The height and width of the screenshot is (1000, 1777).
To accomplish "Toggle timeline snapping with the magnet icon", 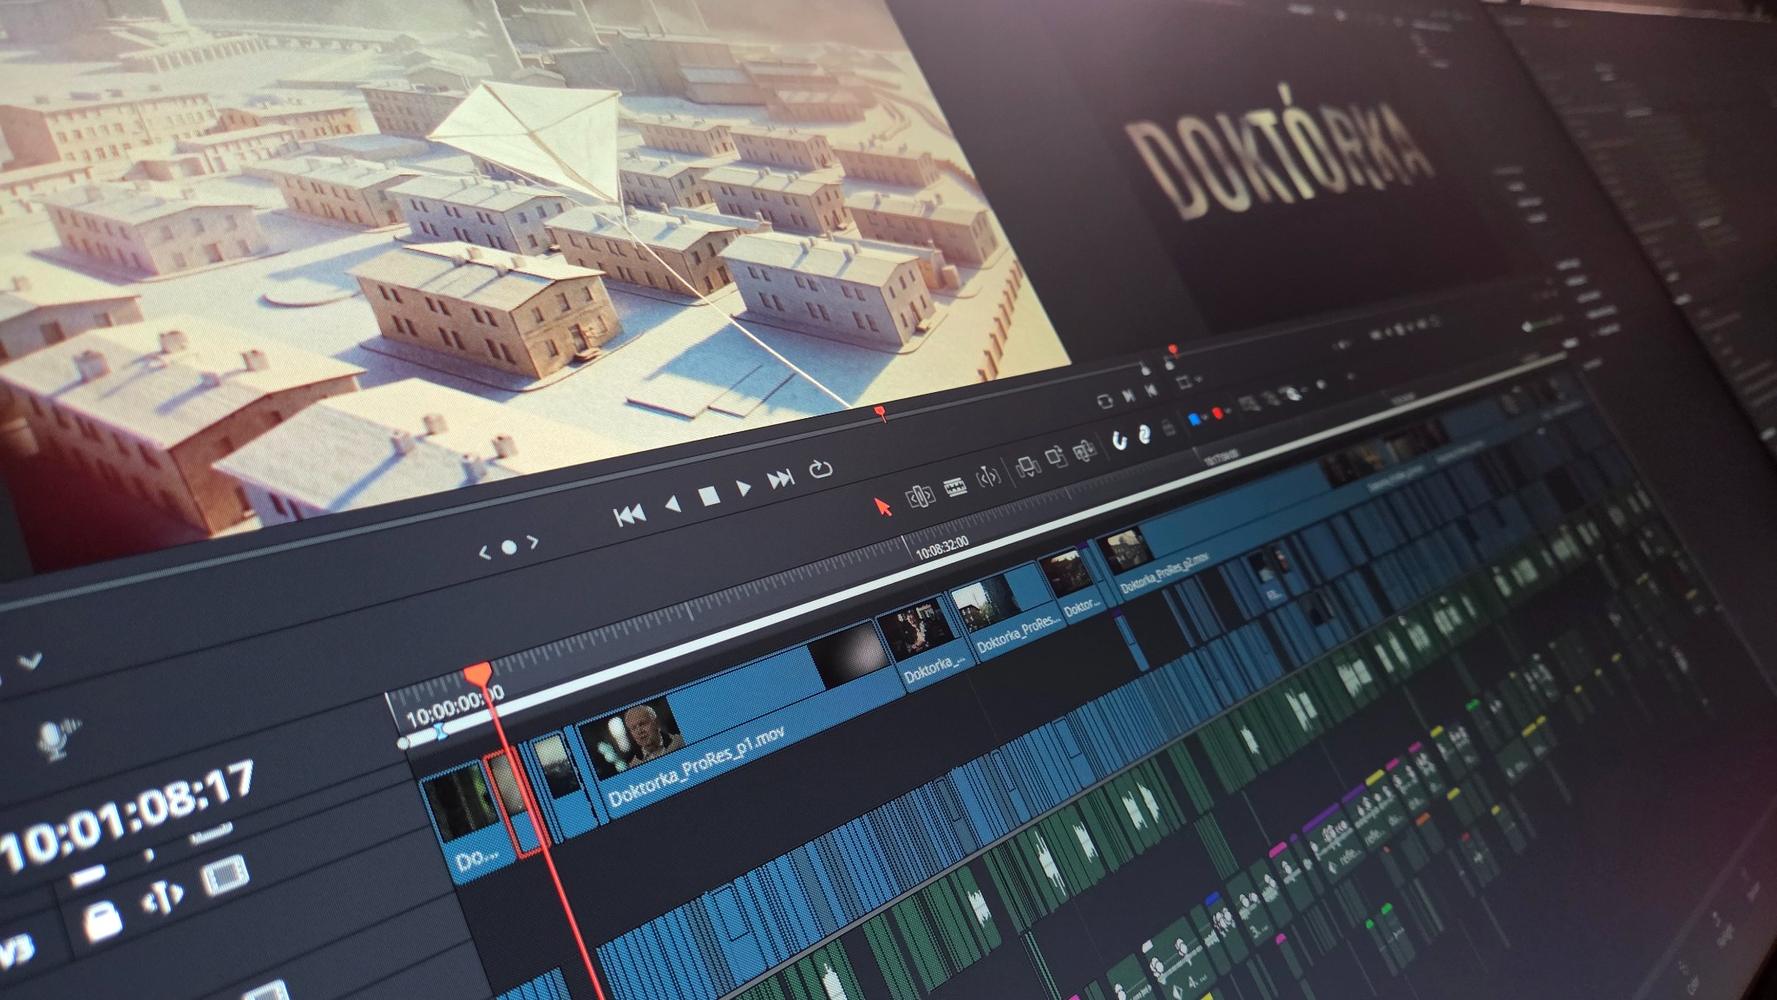I will pos(1122,440).
